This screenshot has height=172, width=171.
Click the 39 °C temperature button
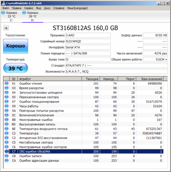pos(15,68)
